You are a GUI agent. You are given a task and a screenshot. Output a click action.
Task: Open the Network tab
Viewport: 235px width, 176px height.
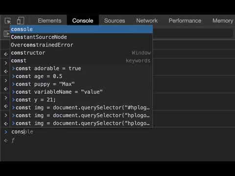(147, 21)
